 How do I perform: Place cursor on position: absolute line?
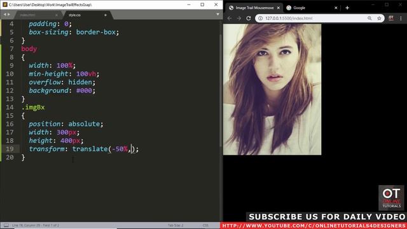(x=66, y=124)
